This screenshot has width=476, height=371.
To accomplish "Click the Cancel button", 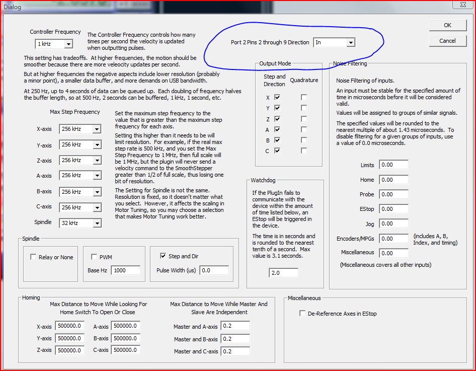I will tap(447, 41).
